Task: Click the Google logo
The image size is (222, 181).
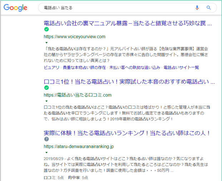Action: tap(16, 8)
